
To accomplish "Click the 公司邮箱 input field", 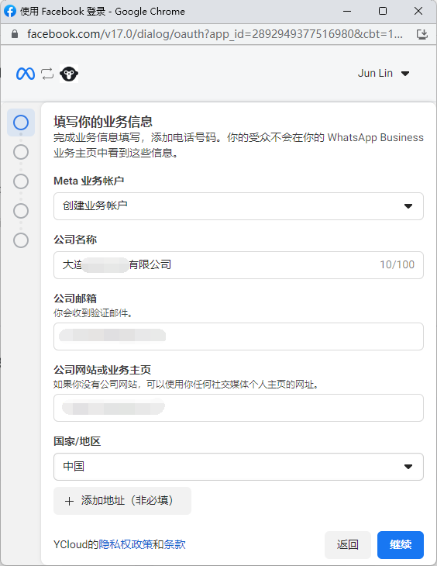I will [239, 336].
